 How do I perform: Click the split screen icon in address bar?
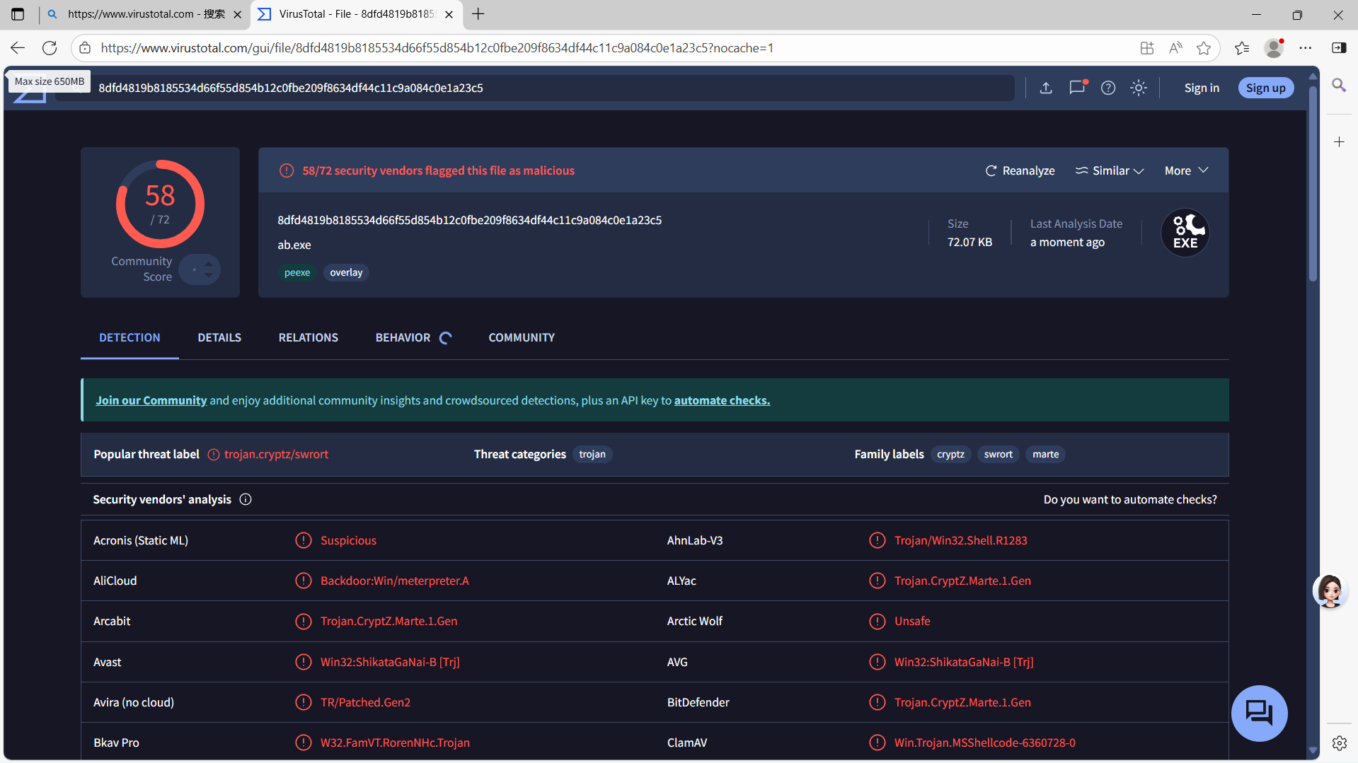pos(1147,48)
